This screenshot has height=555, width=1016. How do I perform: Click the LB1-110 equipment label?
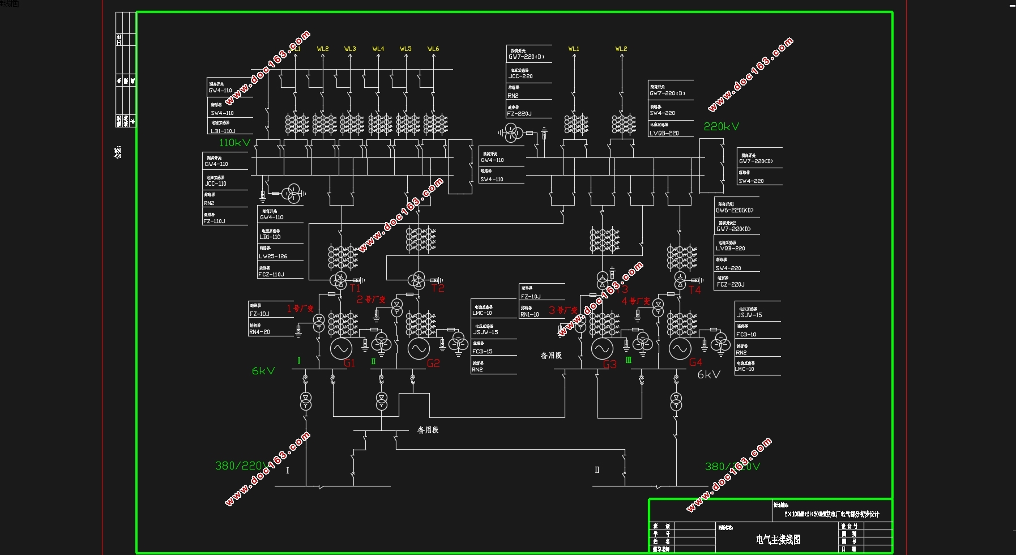(270, 237)
